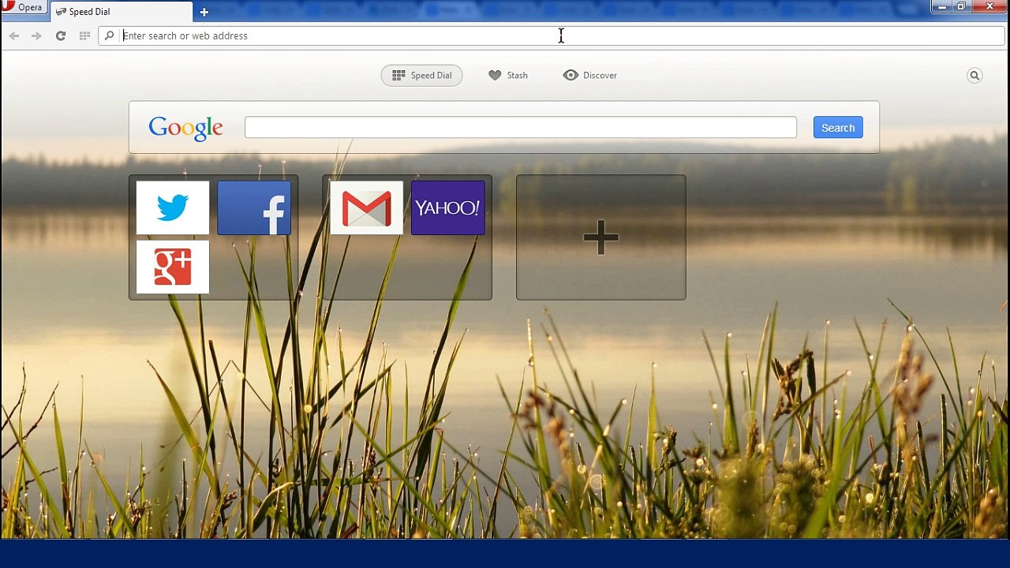Screen dimensions: 1010x568
Task: Focus the Google search box
Action: pos(521,128)
